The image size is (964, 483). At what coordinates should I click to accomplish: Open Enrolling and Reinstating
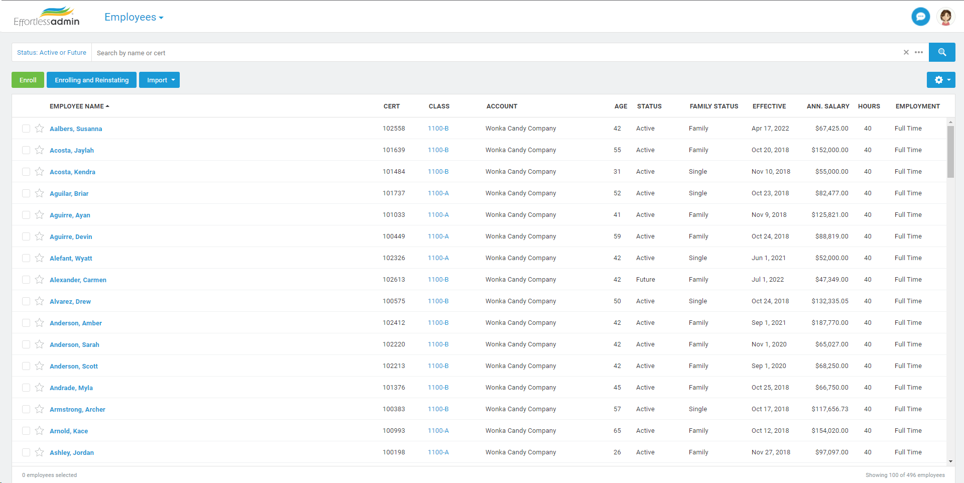91,79
